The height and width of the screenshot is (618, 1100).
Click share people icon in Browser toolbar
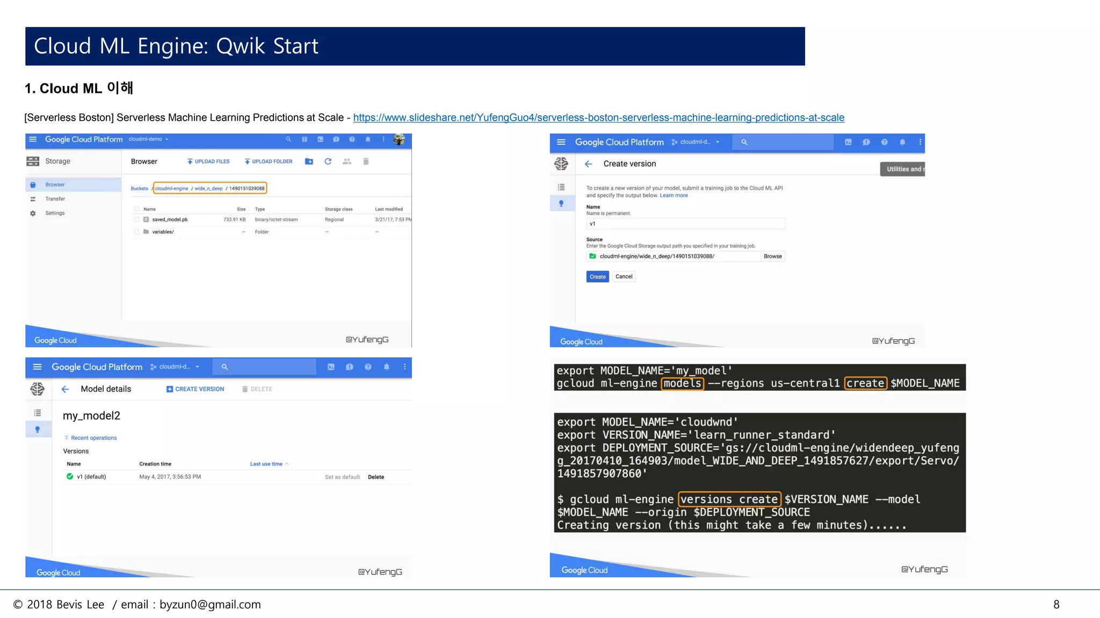(347, 161)
